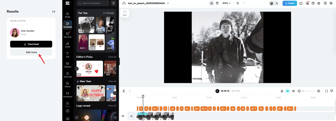View all Logo reveal templates
The height and width of the screenshot is (121, 336).
(x=112, y=106)
